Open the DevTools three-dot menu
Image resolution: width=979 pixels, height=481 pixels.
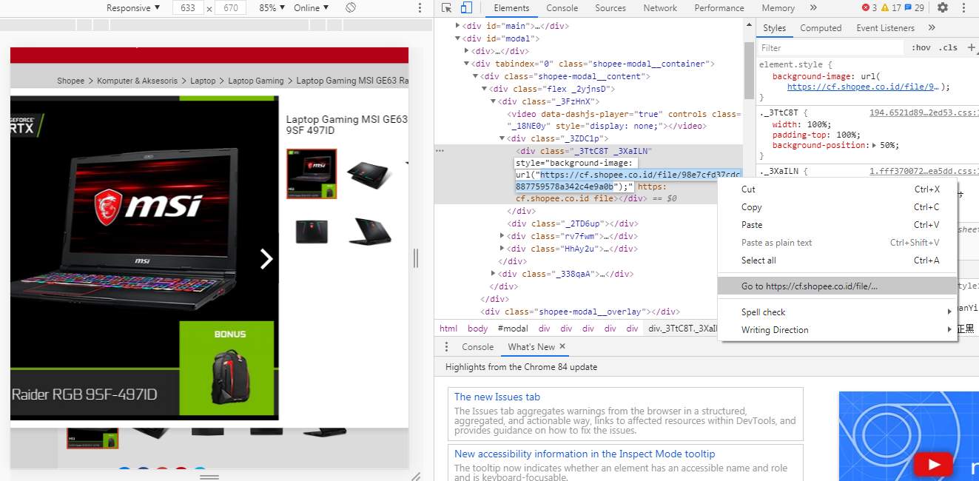tap(964, 7)
